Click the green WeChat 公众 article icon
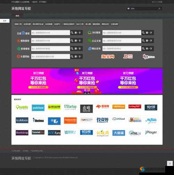The height and width of the screenshot is (175, 174). [89, 41]
